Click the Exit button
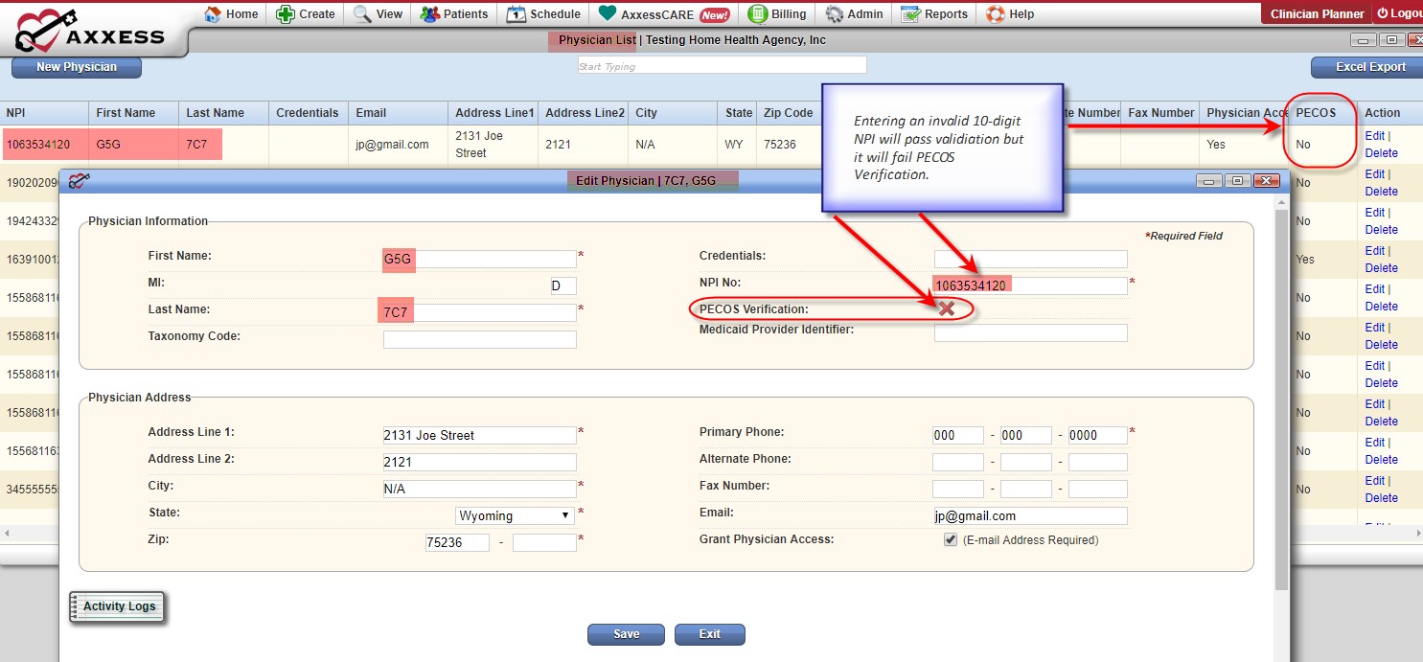This screenshot has height=662, width=1423. coord(710,634)
